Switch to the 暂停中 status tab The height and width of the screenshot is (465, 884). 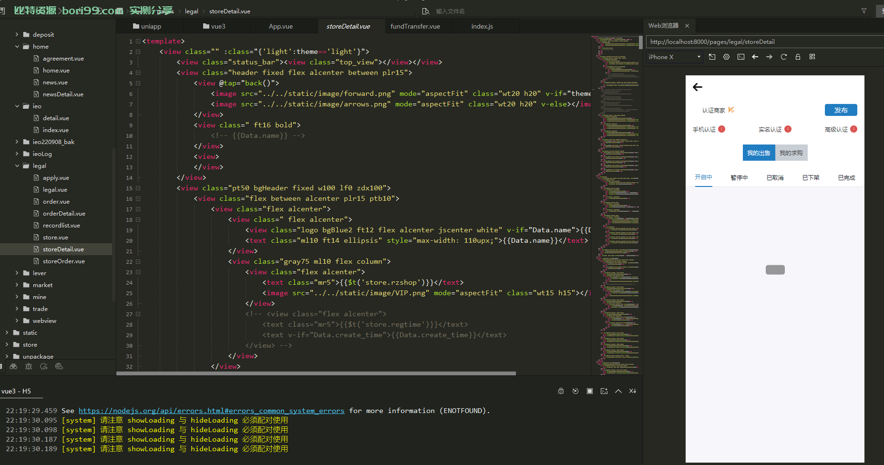click(x=739, y=177)
